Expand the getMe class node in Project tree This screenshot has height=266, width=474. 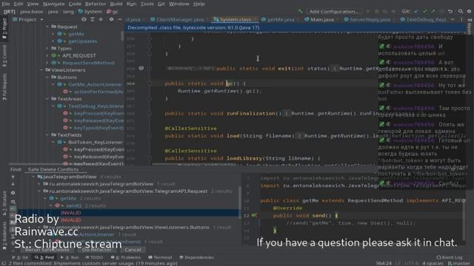pyautogui.click(x=53, y=34)
